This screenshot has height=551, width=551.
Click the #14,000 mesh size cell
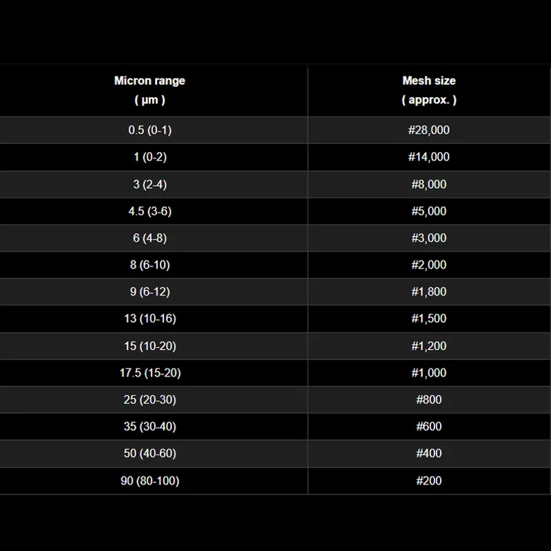point(428,157)
